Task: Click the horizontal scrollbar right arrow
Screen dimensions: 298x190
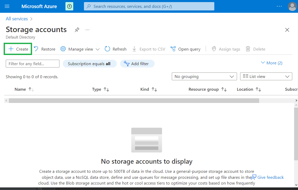Action: point(296,101)
